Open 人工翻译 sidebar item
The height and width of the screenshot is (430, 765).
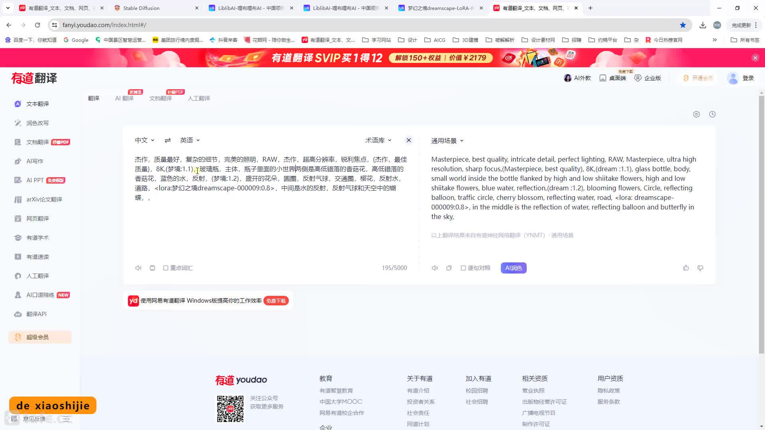(37, 276)
